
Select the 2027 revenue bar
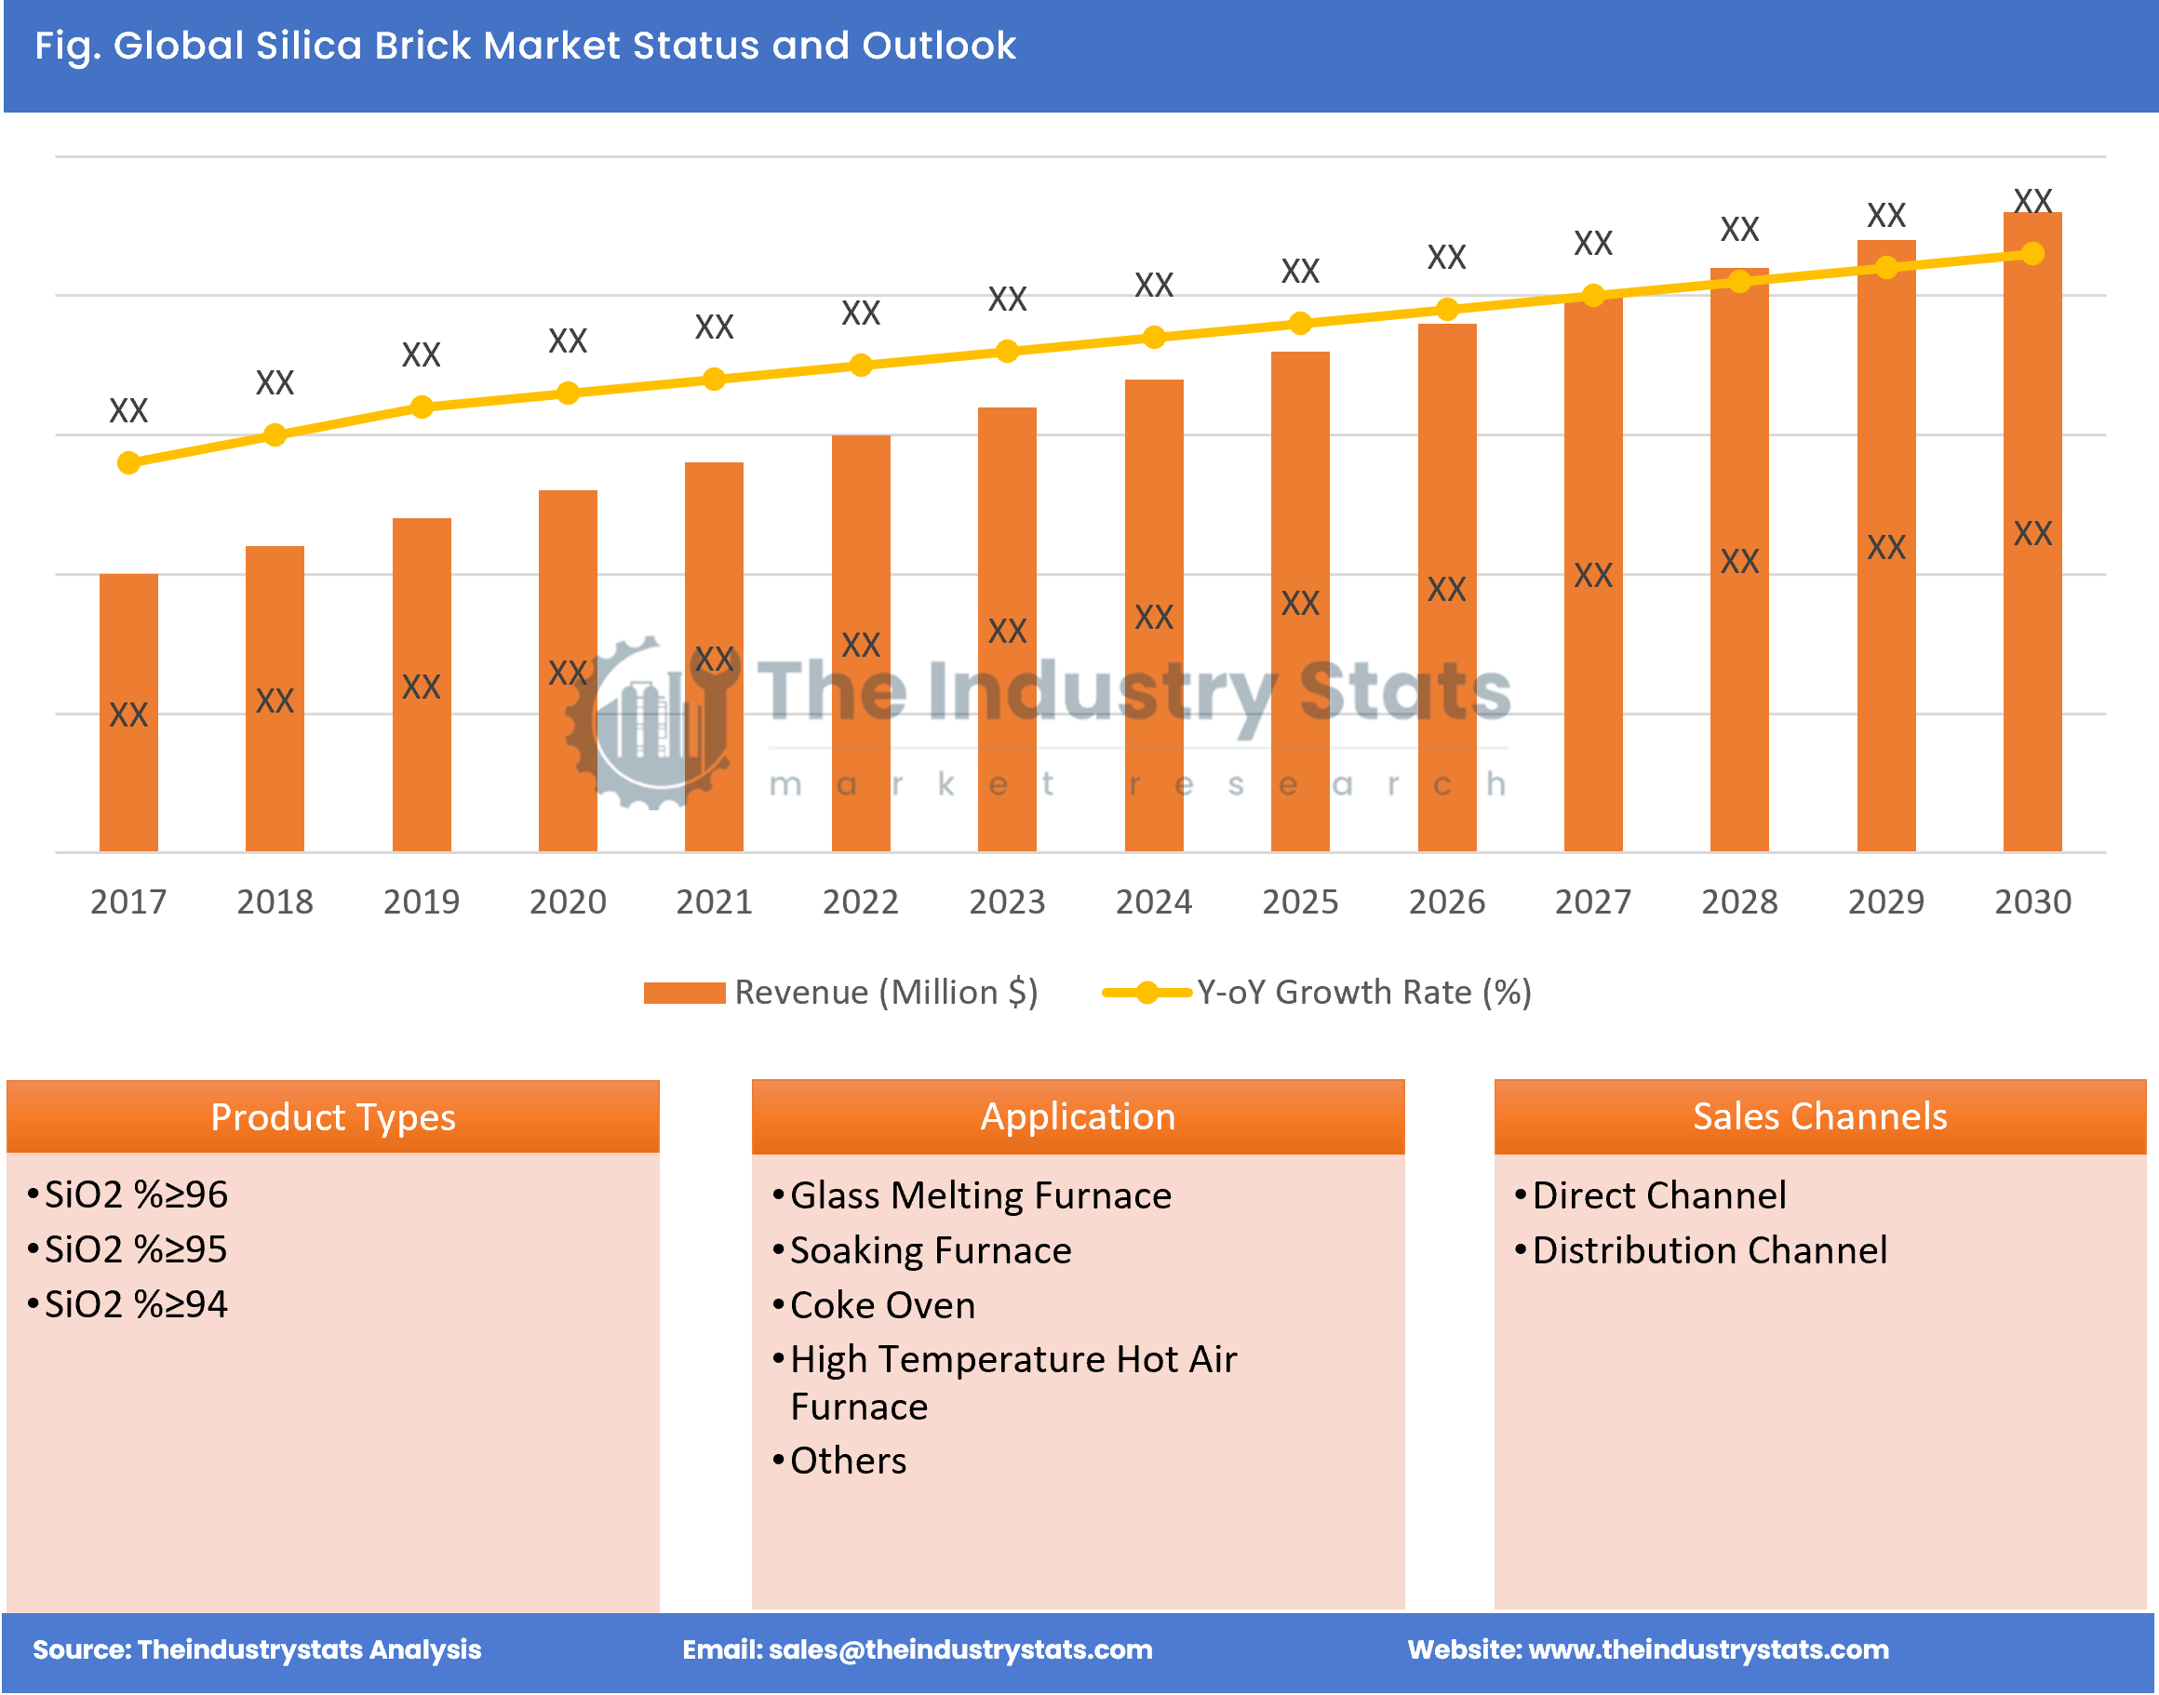tap(1593, 574)
